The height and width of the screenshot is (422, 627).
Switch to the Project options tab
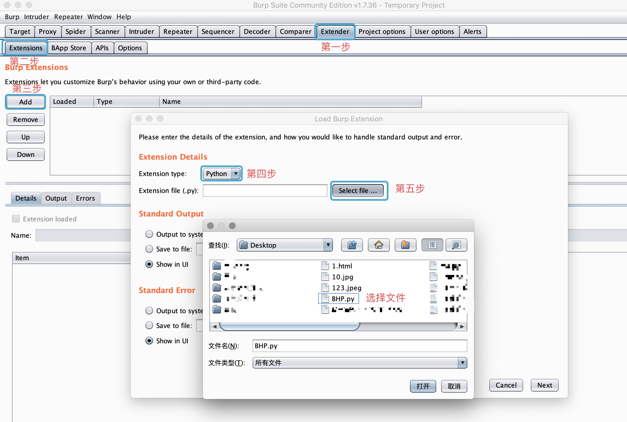382,31
